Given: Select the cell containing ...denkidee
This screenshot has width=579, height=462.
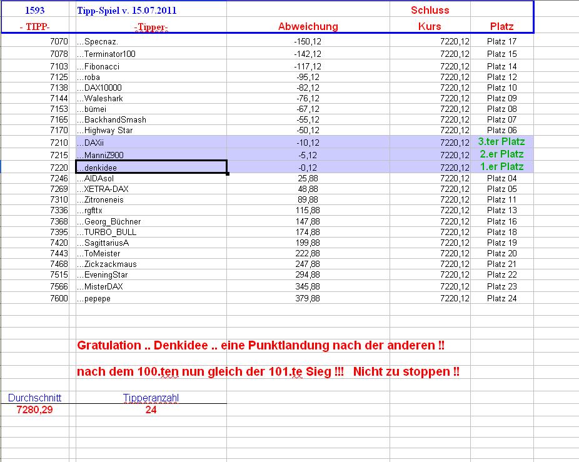Looking at the screenshot, I should click(x=151, y=167).
